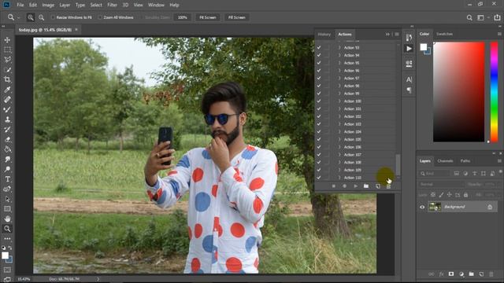Viewport: 504px width, 283px height.
Task: Click the Zoom In icon in options bar
Action: coord(31,17)
